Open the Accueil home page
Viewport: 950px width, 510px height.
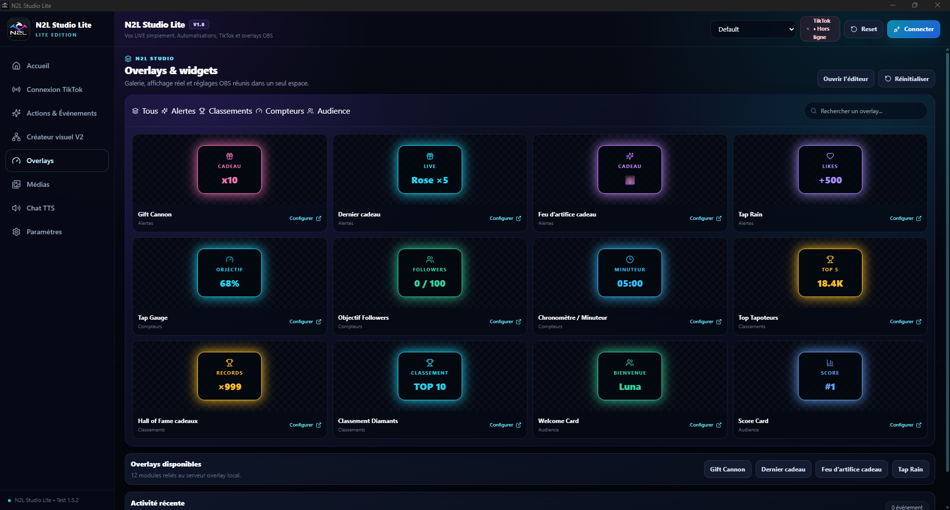pyautogui.click(x=57, y=66)
